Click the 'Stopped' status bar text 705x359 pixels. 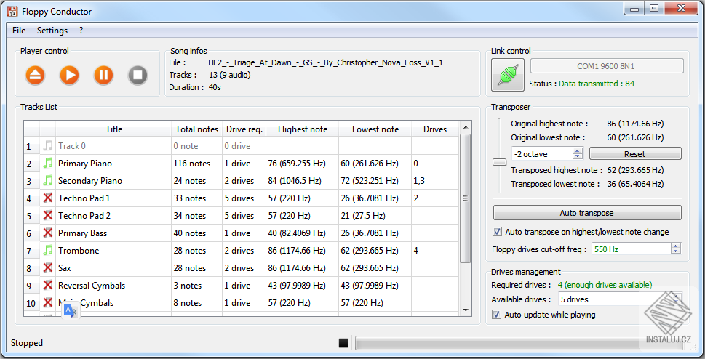pos(27,343)
